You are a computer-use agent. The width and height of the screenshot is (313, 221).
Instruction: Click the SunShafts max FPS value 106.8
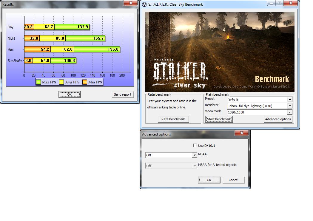(70, 60)
